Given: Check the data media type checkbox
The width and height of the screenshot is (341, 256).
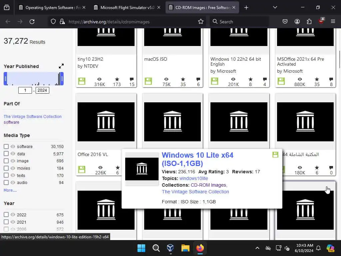Looking at the screenshot, I should click(x=6, y=154).
